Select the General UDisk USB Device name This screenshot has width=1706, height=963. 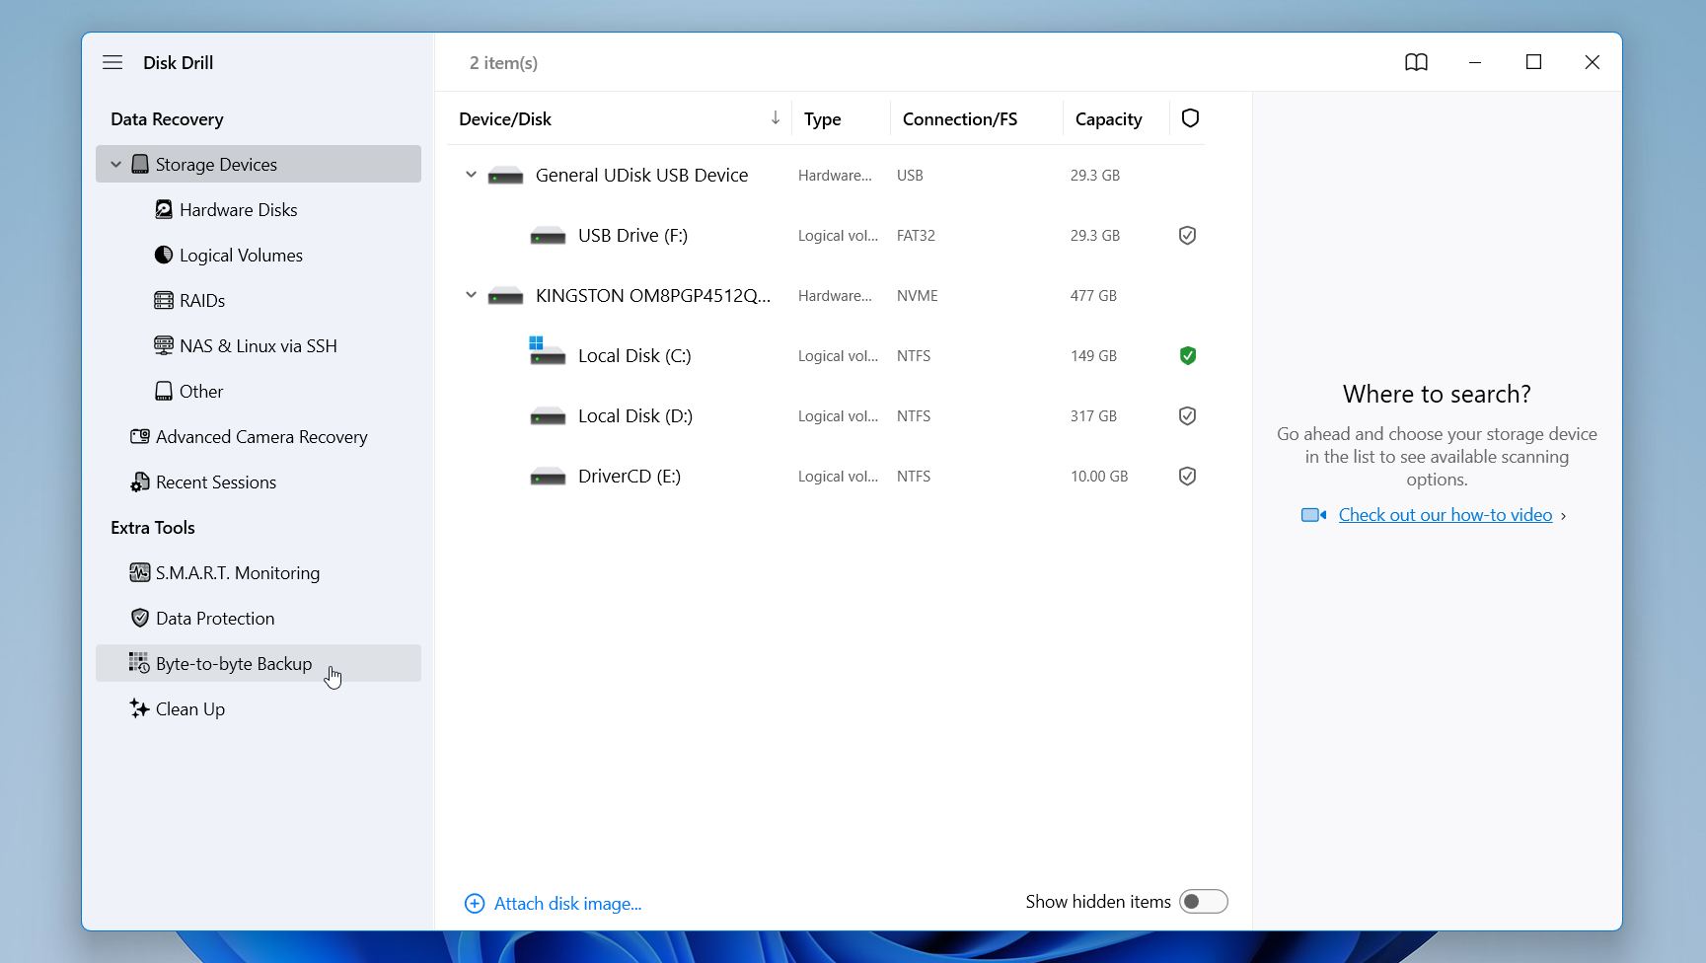(641, 175)
